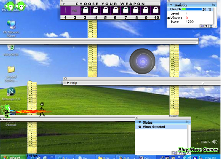Screen dimensions: 221x159
Task: Click locked weapon slot 3
Action: point(85,10)
